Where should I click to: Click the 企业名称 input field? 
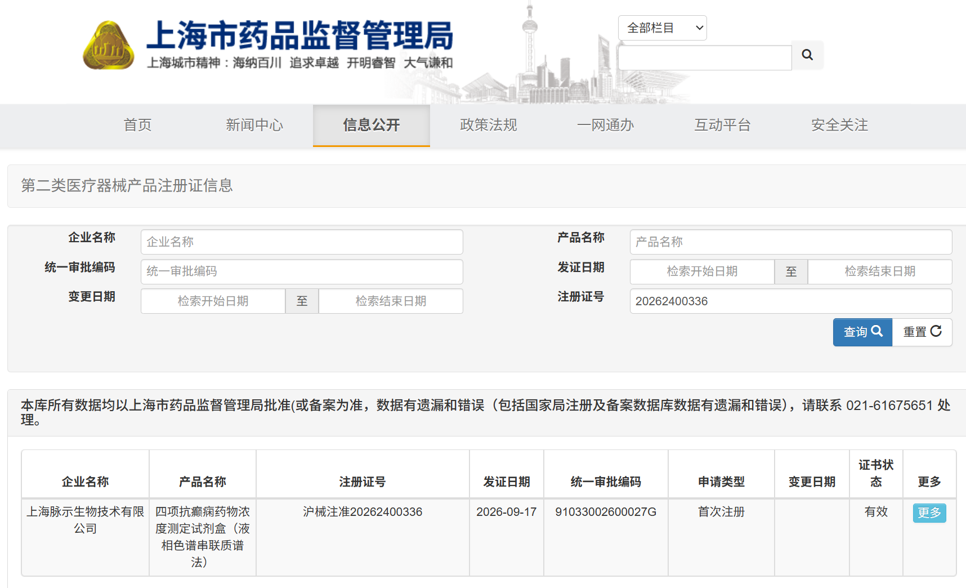[x=302, y=242]
